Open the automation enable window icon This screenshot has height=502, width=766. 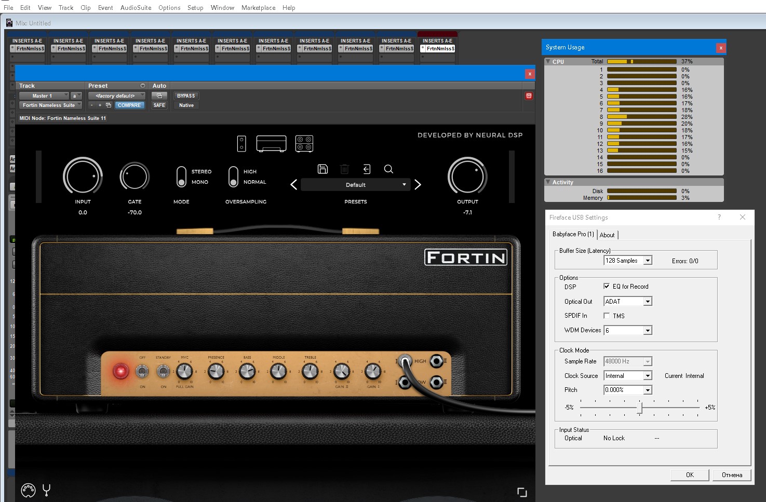point(159,96)
